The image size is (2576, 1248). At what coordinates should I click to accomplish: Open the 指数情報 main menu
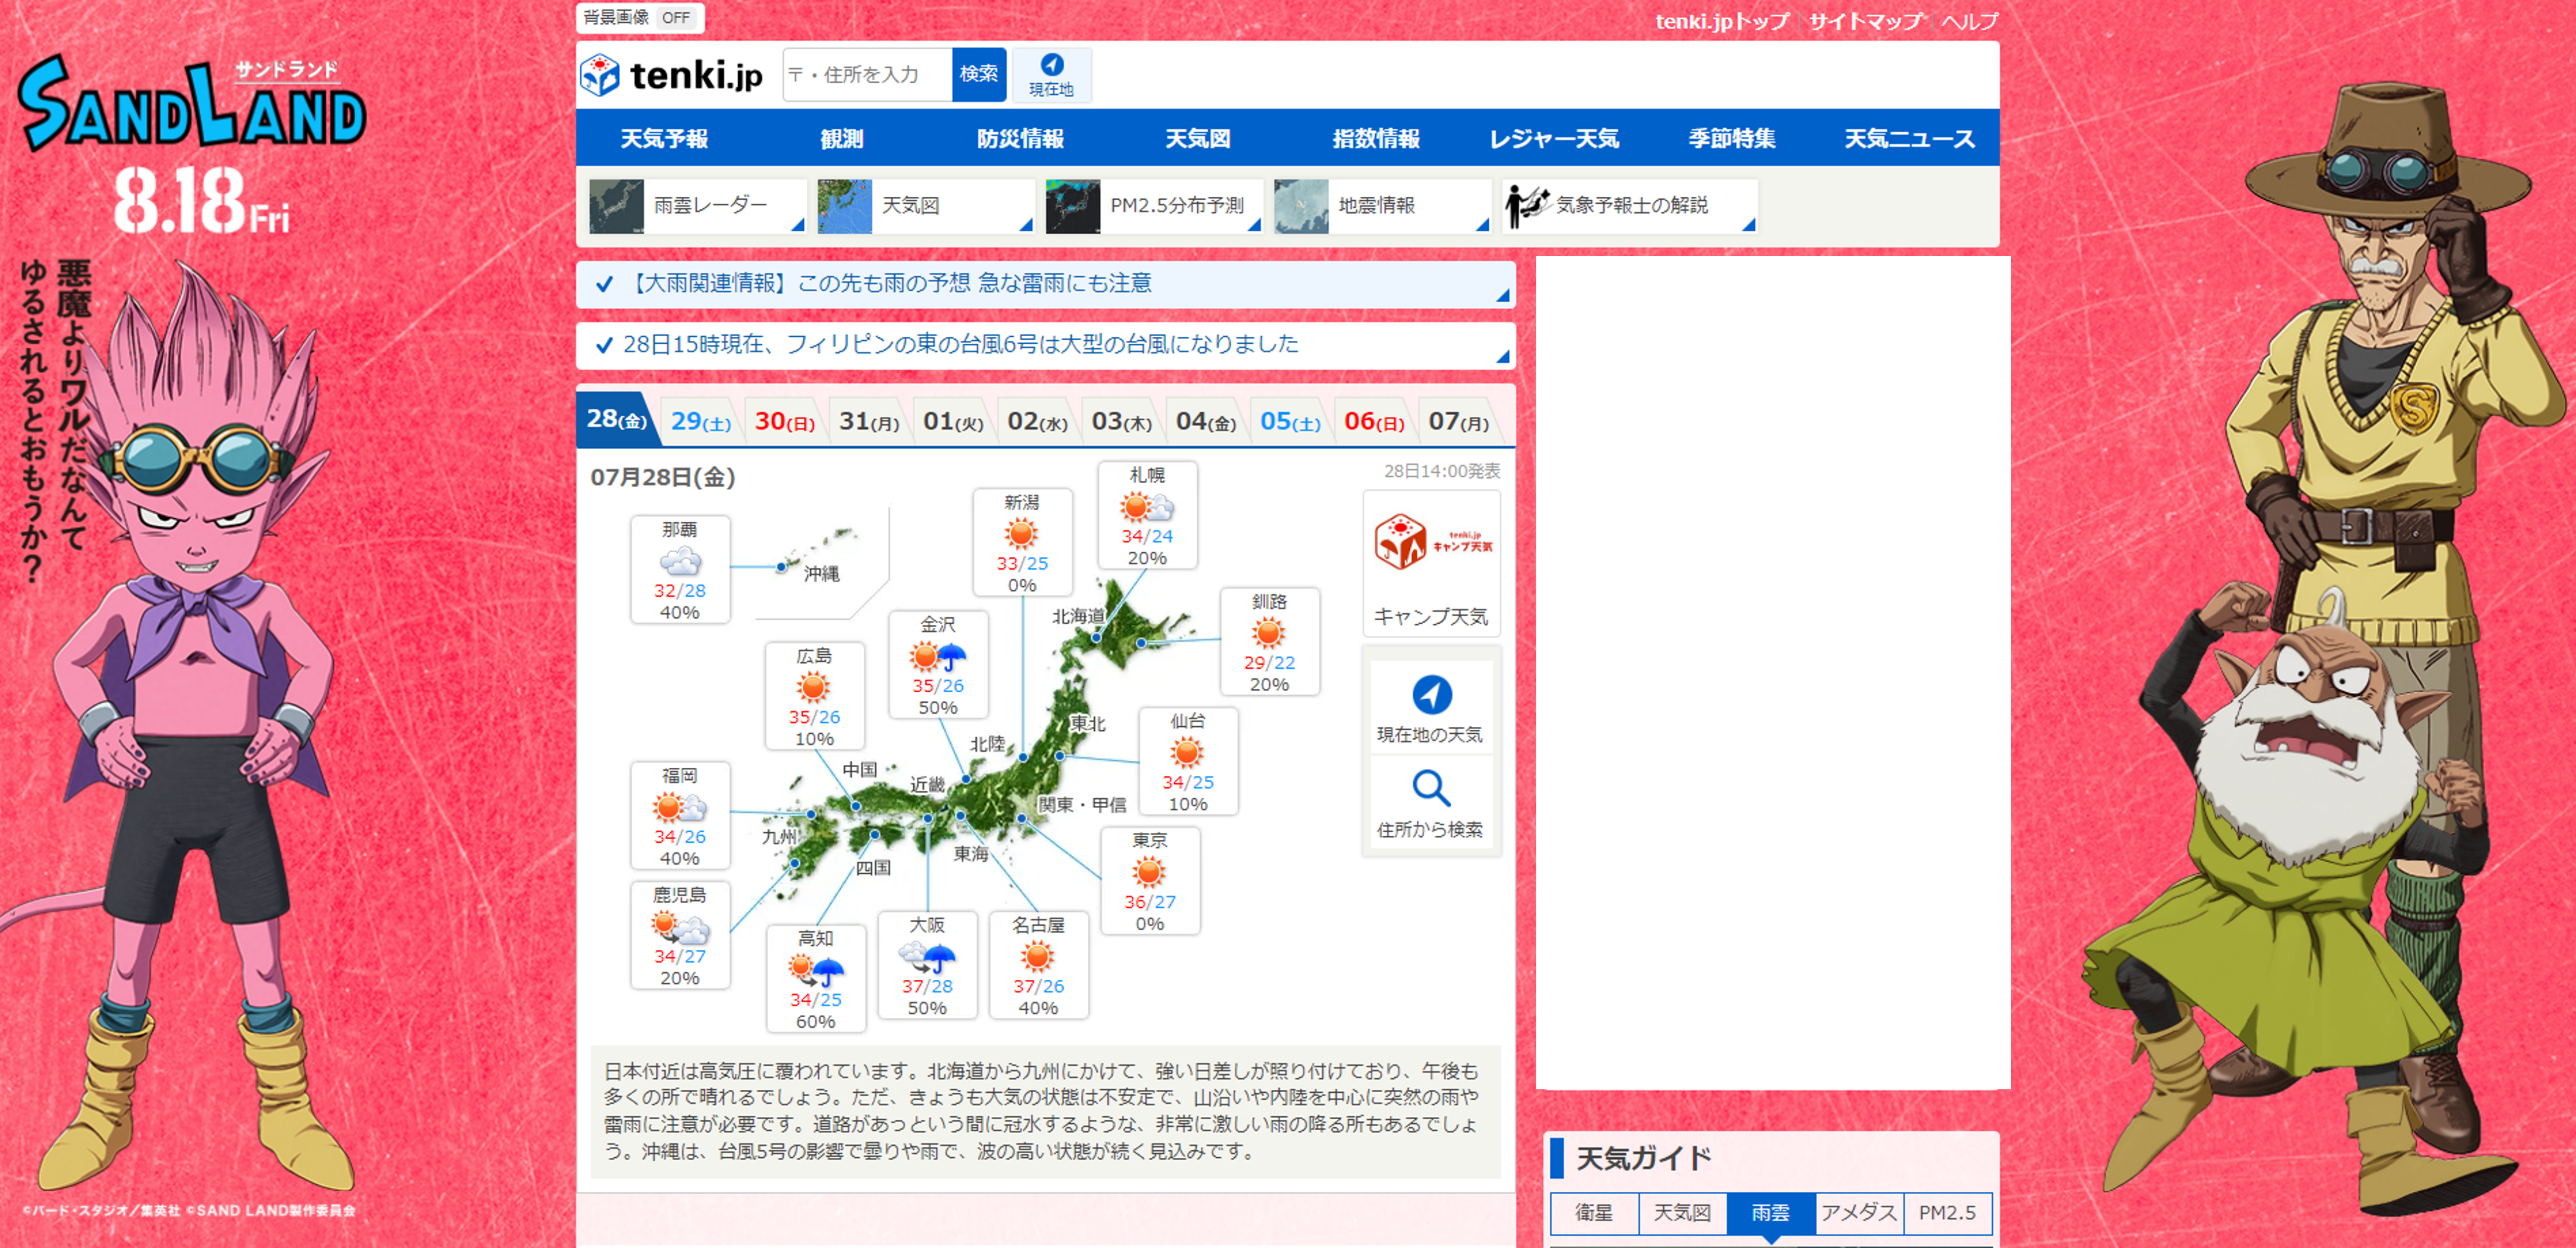[x=1376, y=138]
